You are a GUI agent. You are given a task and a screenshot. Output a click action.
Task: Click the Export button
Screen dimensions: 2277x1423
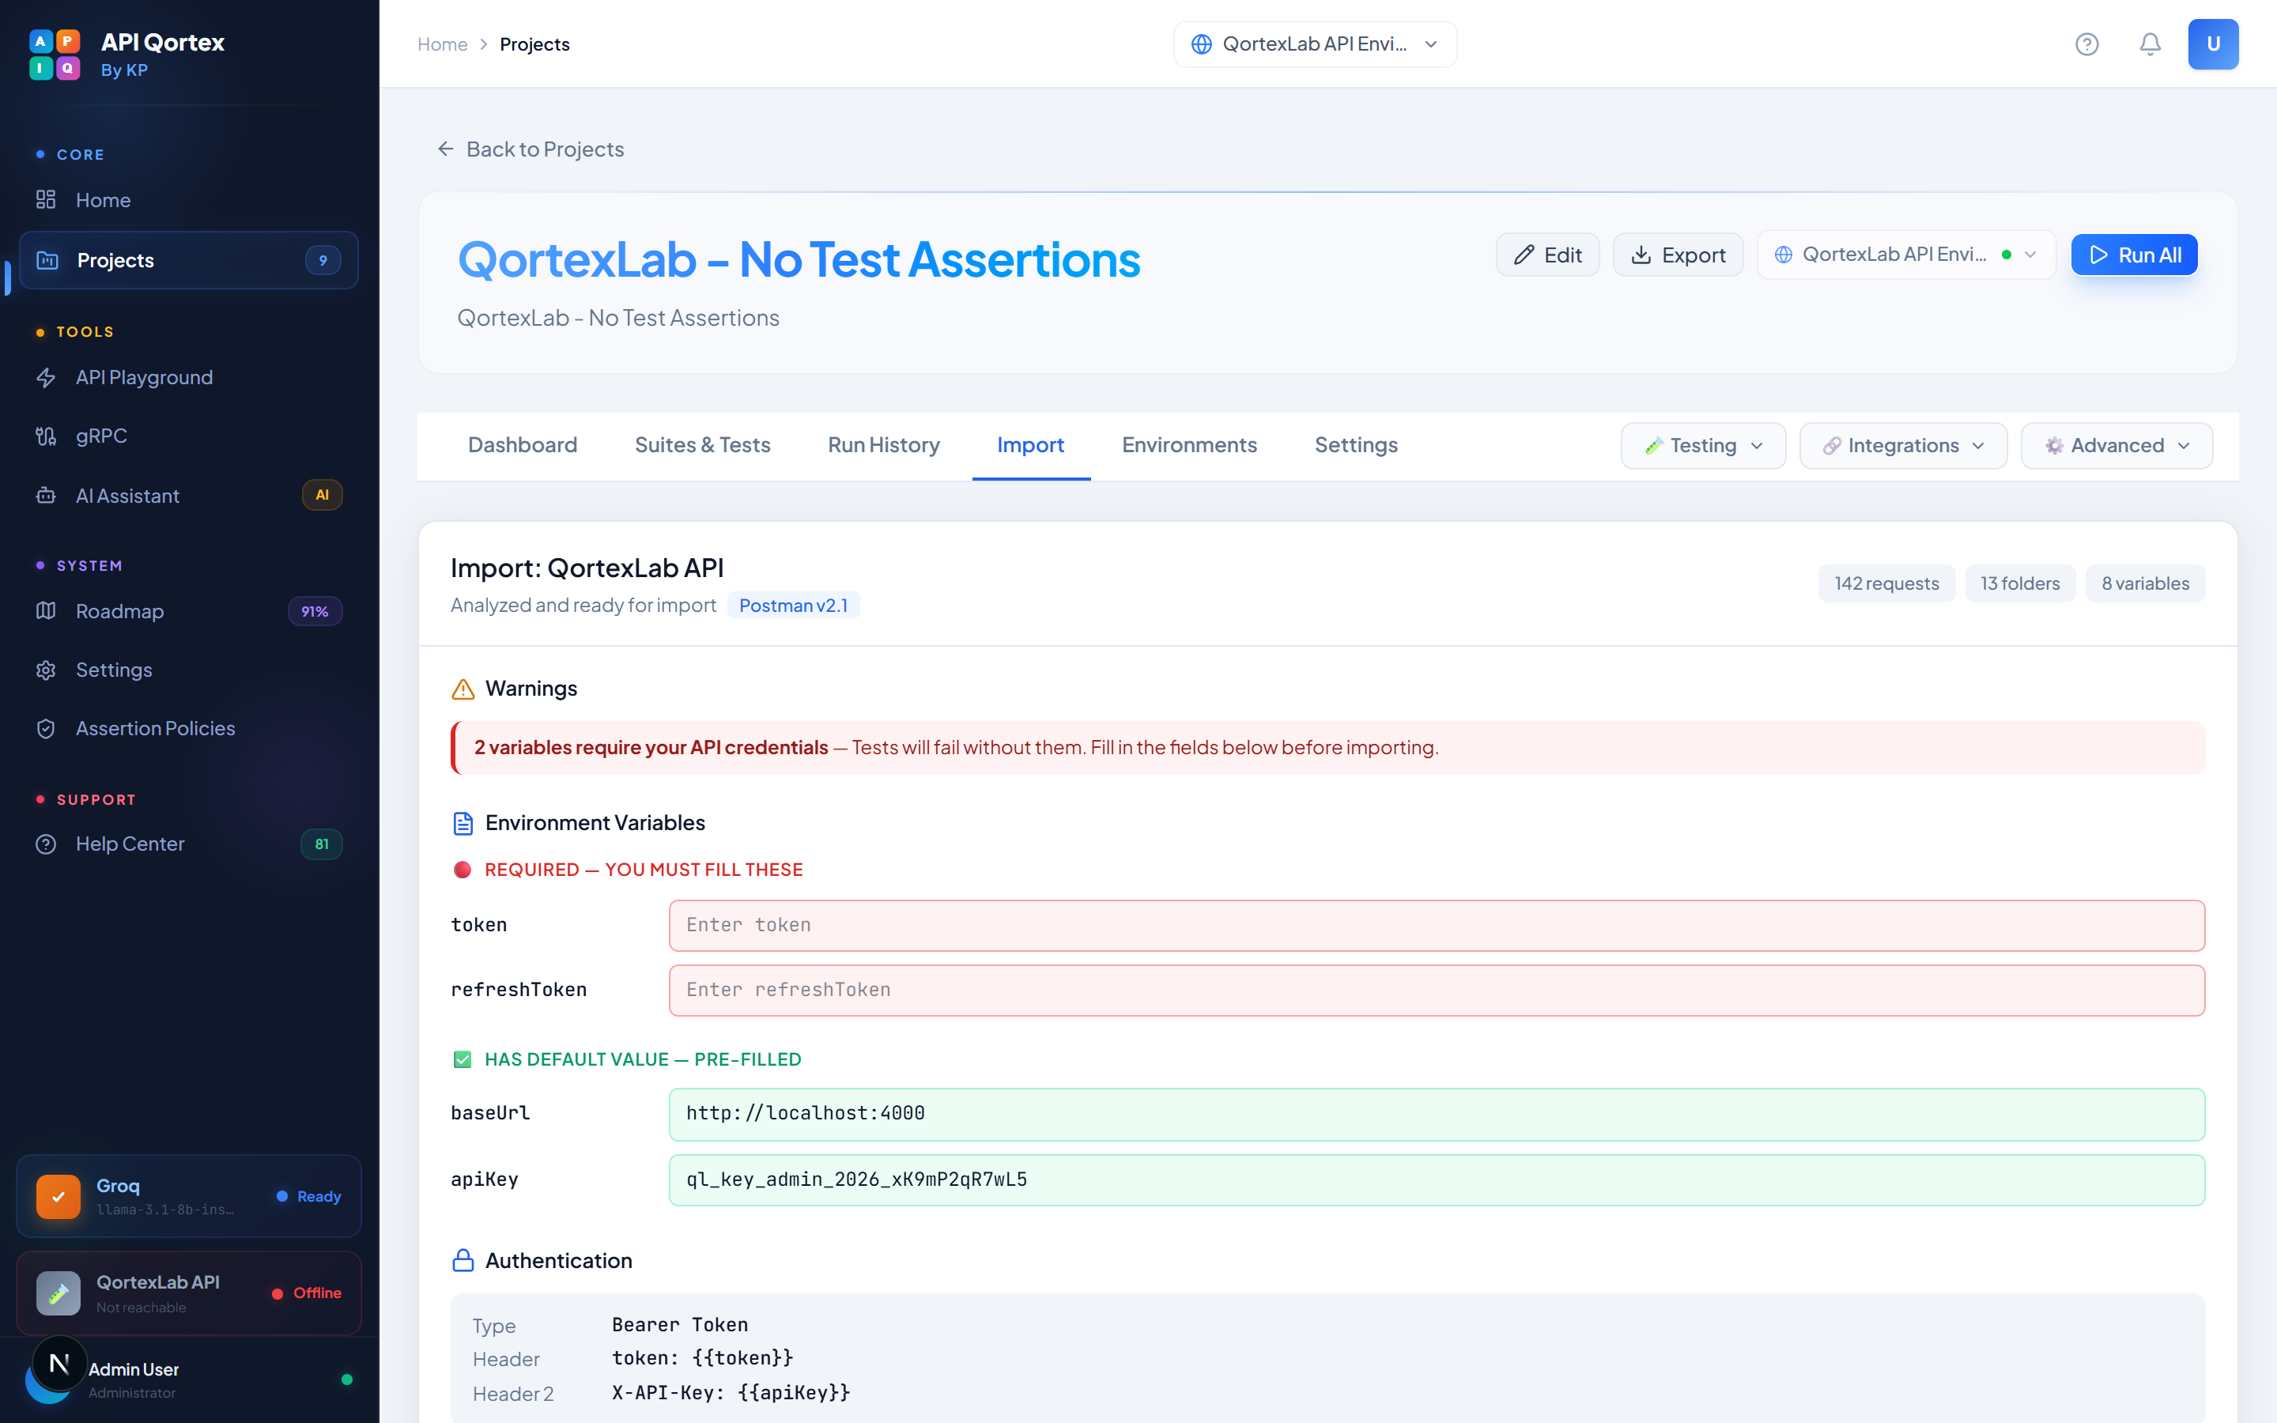point(1678,255)
